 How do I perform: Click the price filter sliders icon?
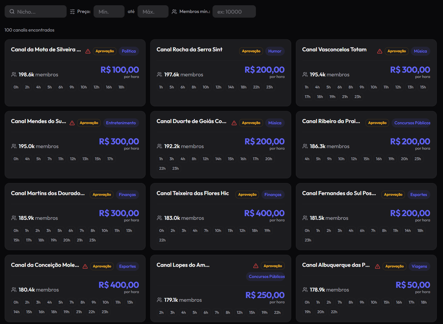[72, 11]
